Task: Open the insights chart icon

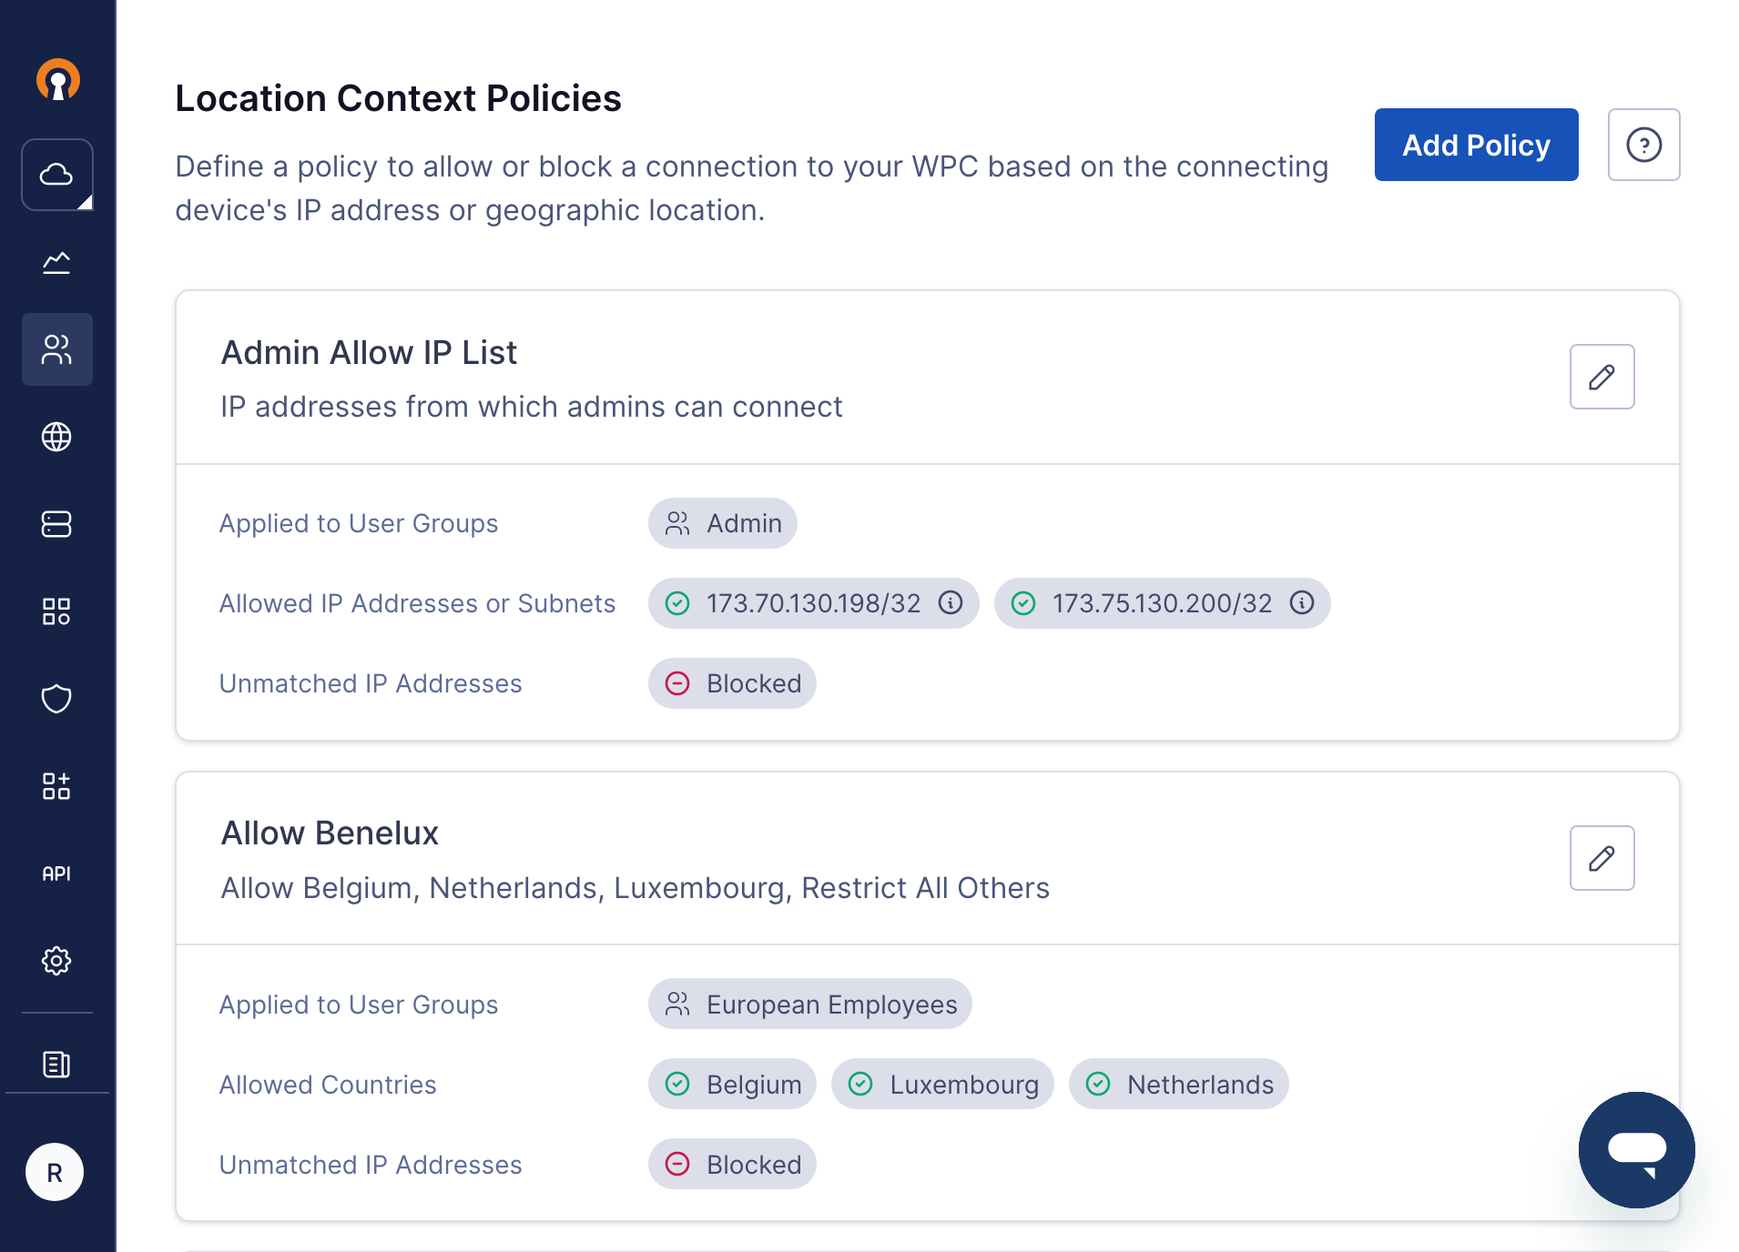Action: click(56, 262)
